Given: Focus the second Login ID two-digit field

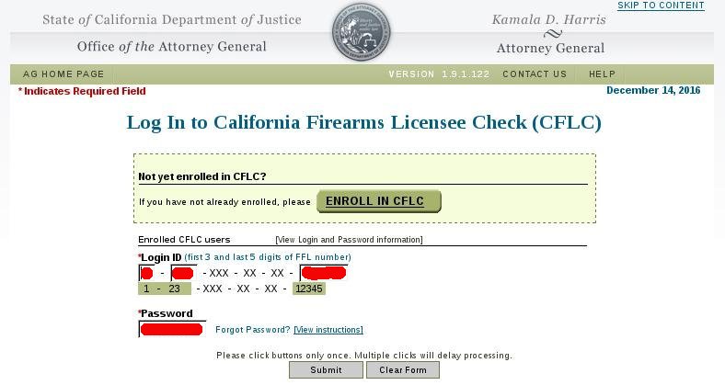Looking at the screenshot, I should click(184, 273).
